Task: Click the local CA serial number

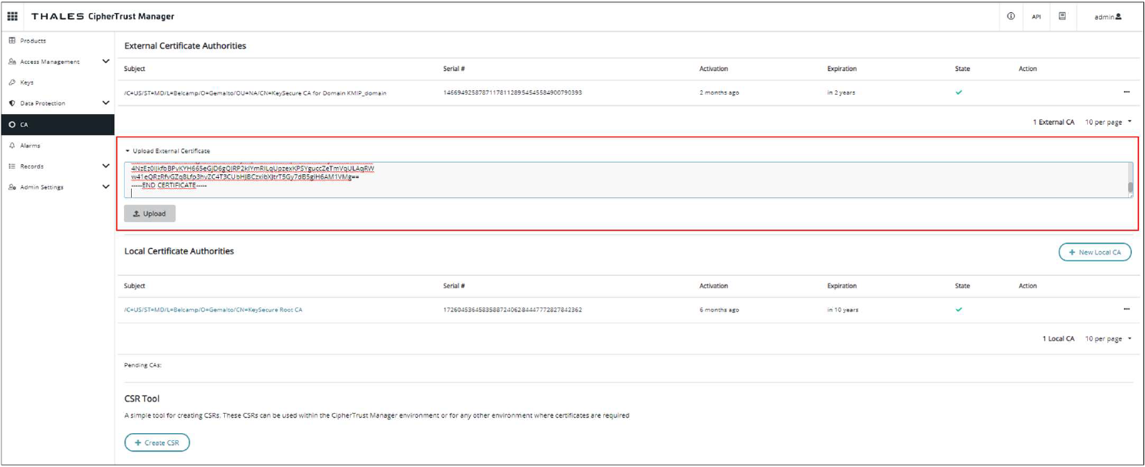Action: point(512,310)
